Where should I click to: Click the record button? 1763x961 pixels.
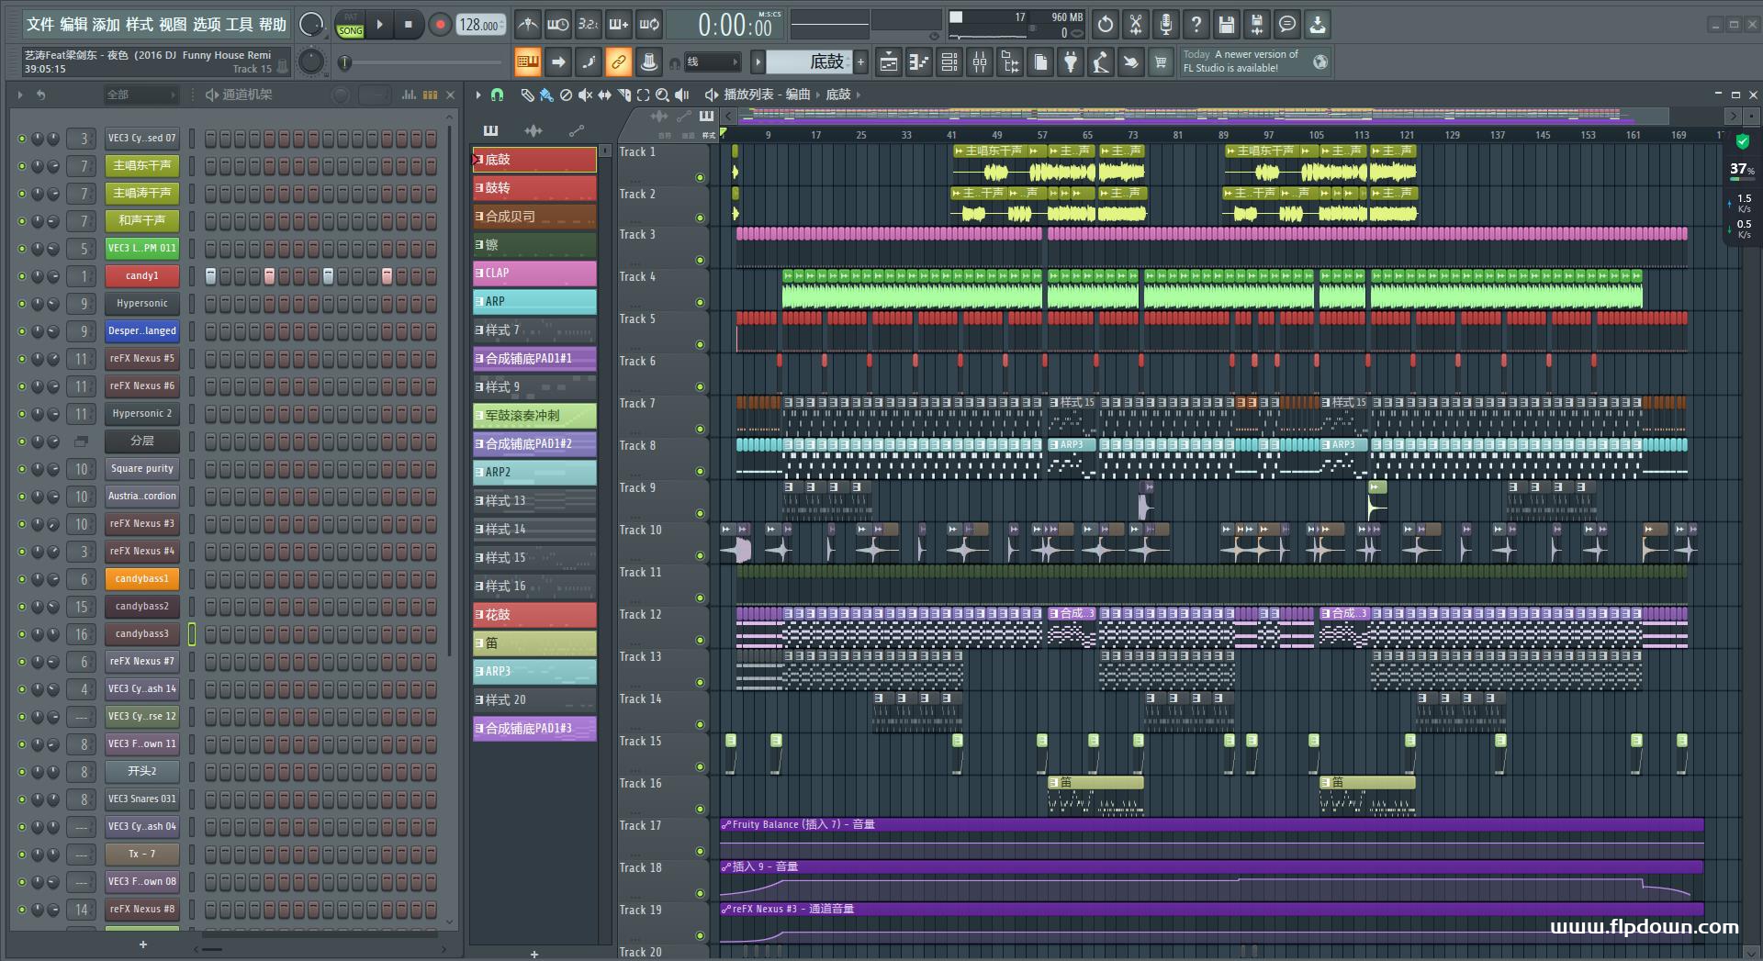pos(440,25)
